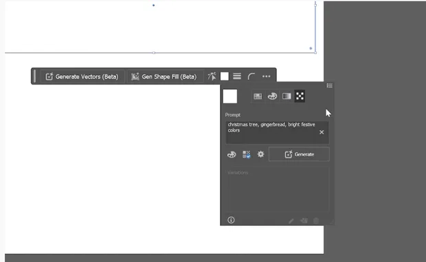
Task: Click the dimmed trash delete icon
Action: click(315, 221)
